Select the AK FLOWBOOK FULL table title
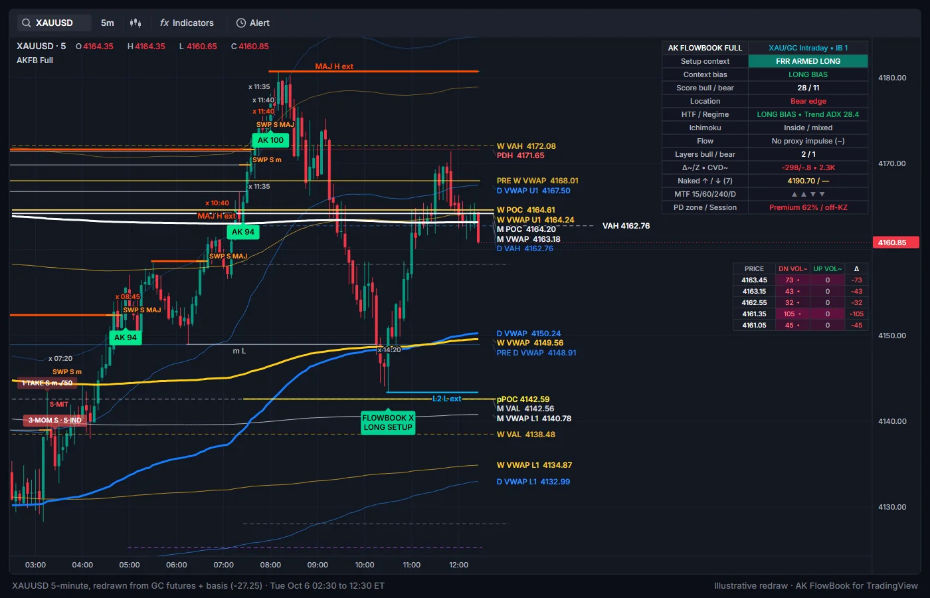Image resolution: width=930 pixels, height=598 pixels. point(705,48)
